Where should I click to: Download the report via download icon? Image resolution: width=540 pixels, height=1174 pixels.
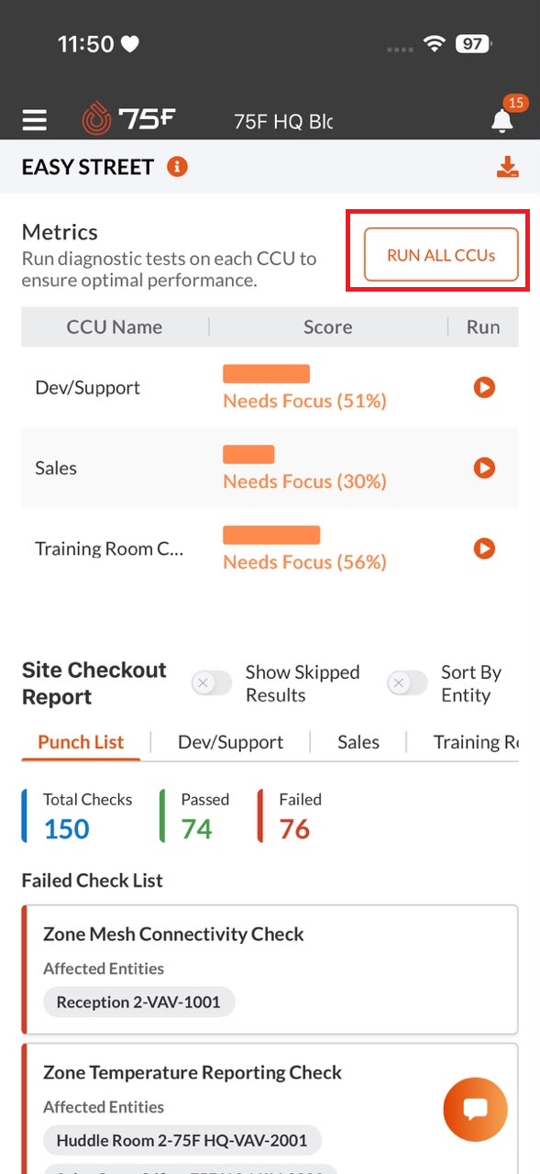(x=507, y=167)
